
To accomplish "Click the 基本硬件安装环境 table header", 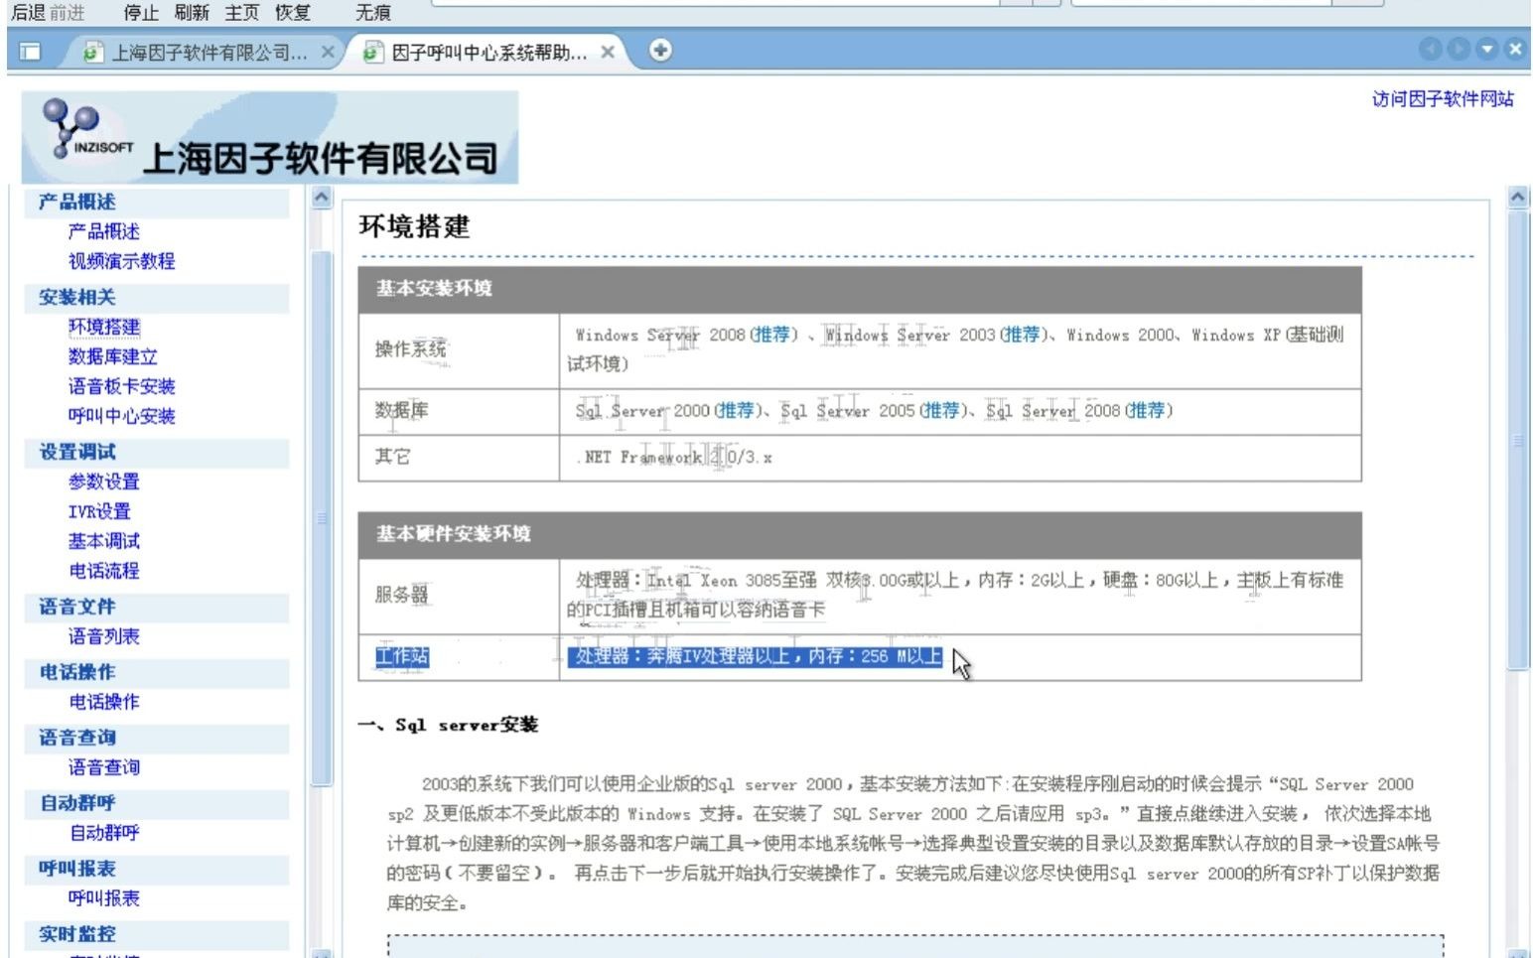I will coord(860,535).
